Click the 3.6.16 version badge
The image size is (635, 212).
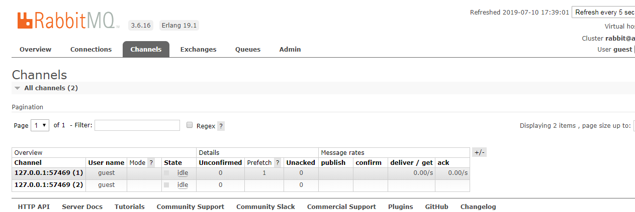pos(141,25)
